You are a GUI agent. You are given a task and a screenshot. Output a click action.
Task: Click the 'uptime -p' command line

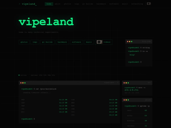pos(137,106)
